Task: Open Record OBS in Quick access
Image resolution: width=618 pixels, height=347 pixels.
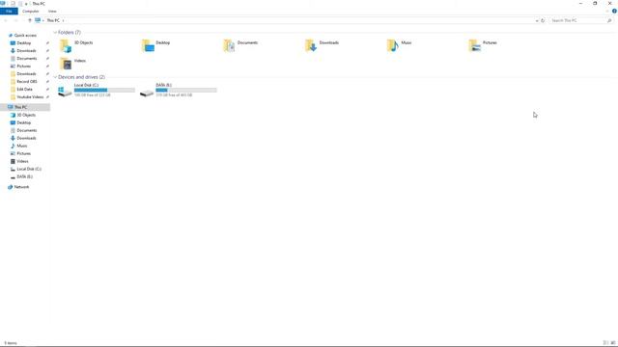Action: point(27,81)
